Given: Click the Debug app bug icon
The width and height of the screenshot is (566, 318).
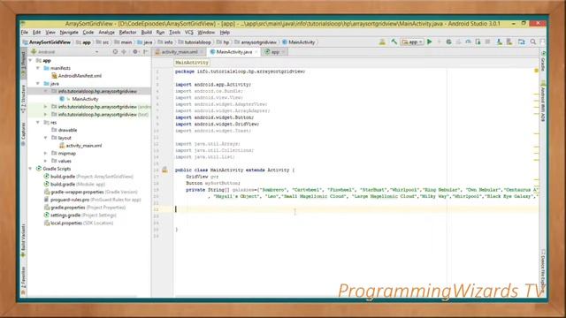Looking at the screenshot, I should pyautogui.click(x=448, y=42).
